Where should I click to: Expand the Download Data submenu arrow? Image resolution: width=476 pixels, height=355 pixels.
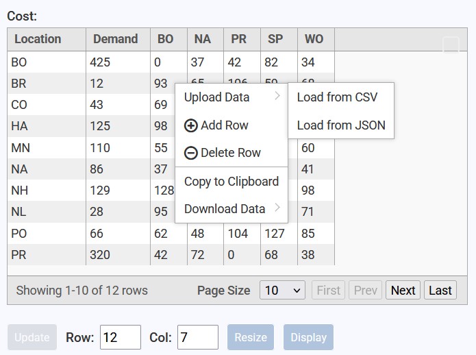click(277, 208)
